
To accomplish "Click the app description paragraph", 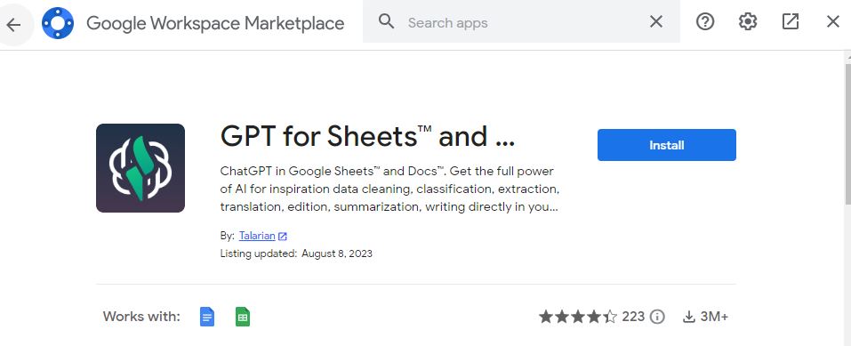I will (x=389, y=189).
